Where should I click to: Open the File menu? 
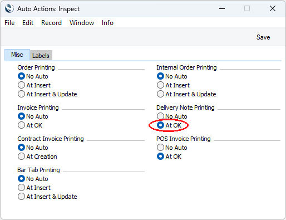click(x=9, y=23)
